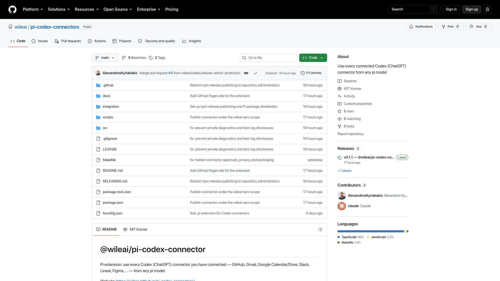Open the src folder

[x=105, y=128]
